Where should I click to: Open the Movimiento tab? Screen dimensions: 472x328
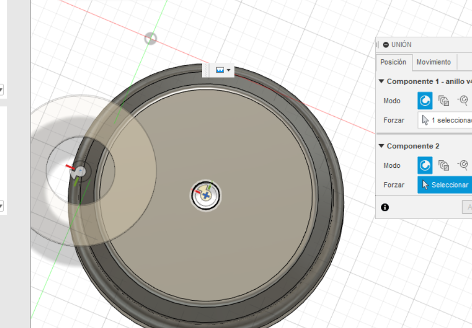pos(434,62)
